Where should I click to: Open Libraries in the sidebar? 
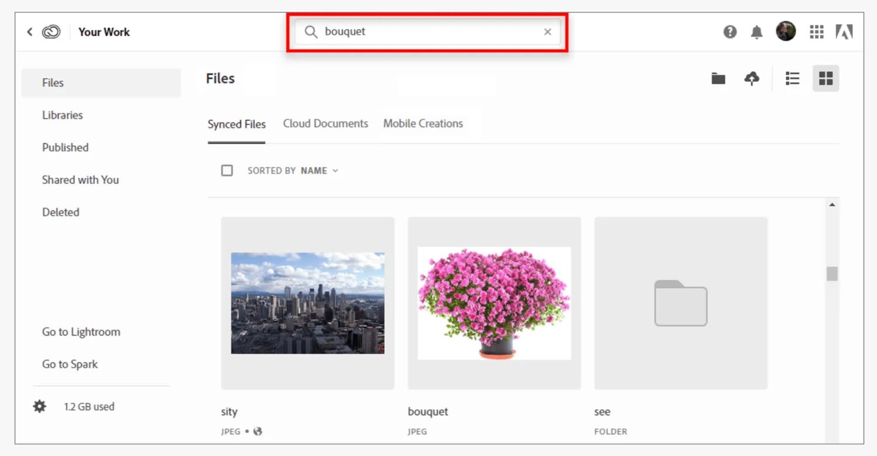click(x=62, y=115)
